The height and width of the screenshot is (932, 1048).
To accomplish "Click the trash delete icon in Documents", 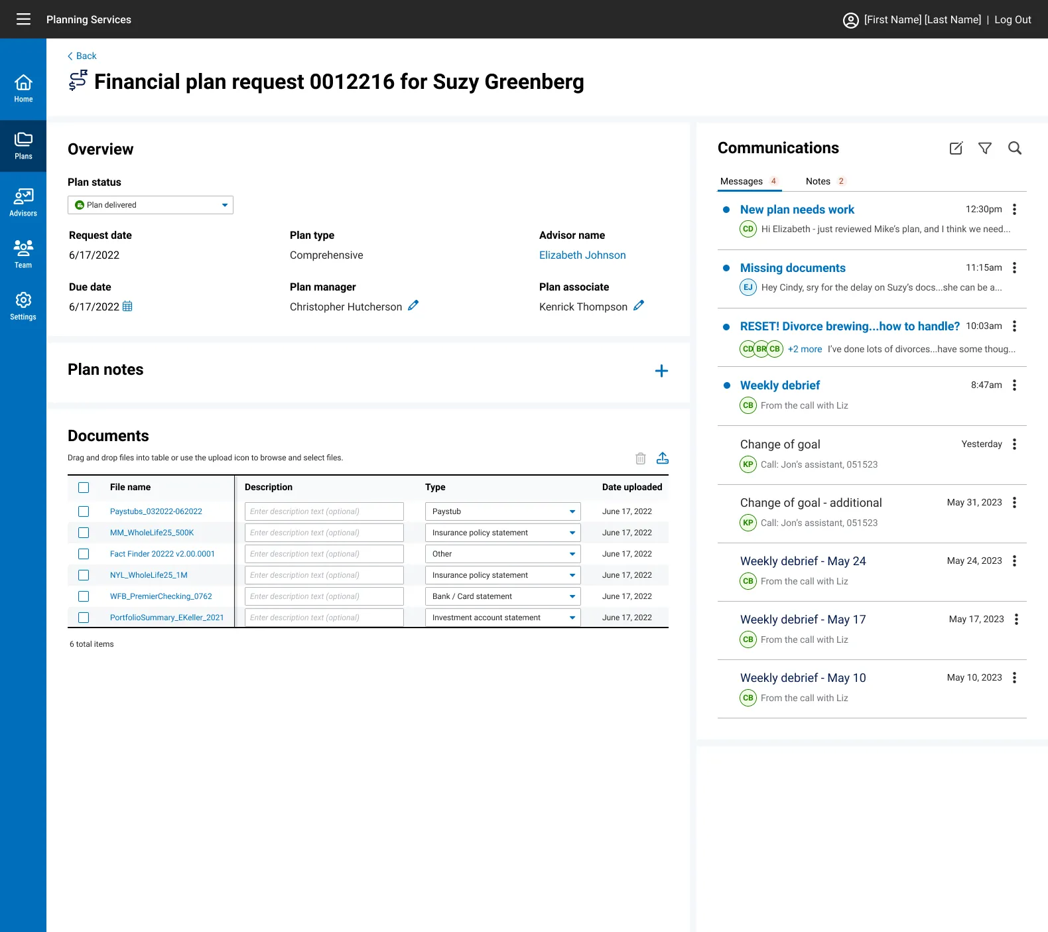I will 640,458.
